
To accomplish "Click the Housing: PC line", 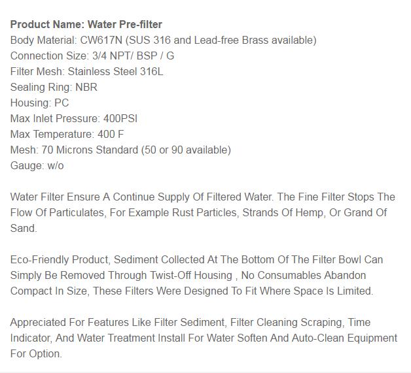I will pos(39,103).
